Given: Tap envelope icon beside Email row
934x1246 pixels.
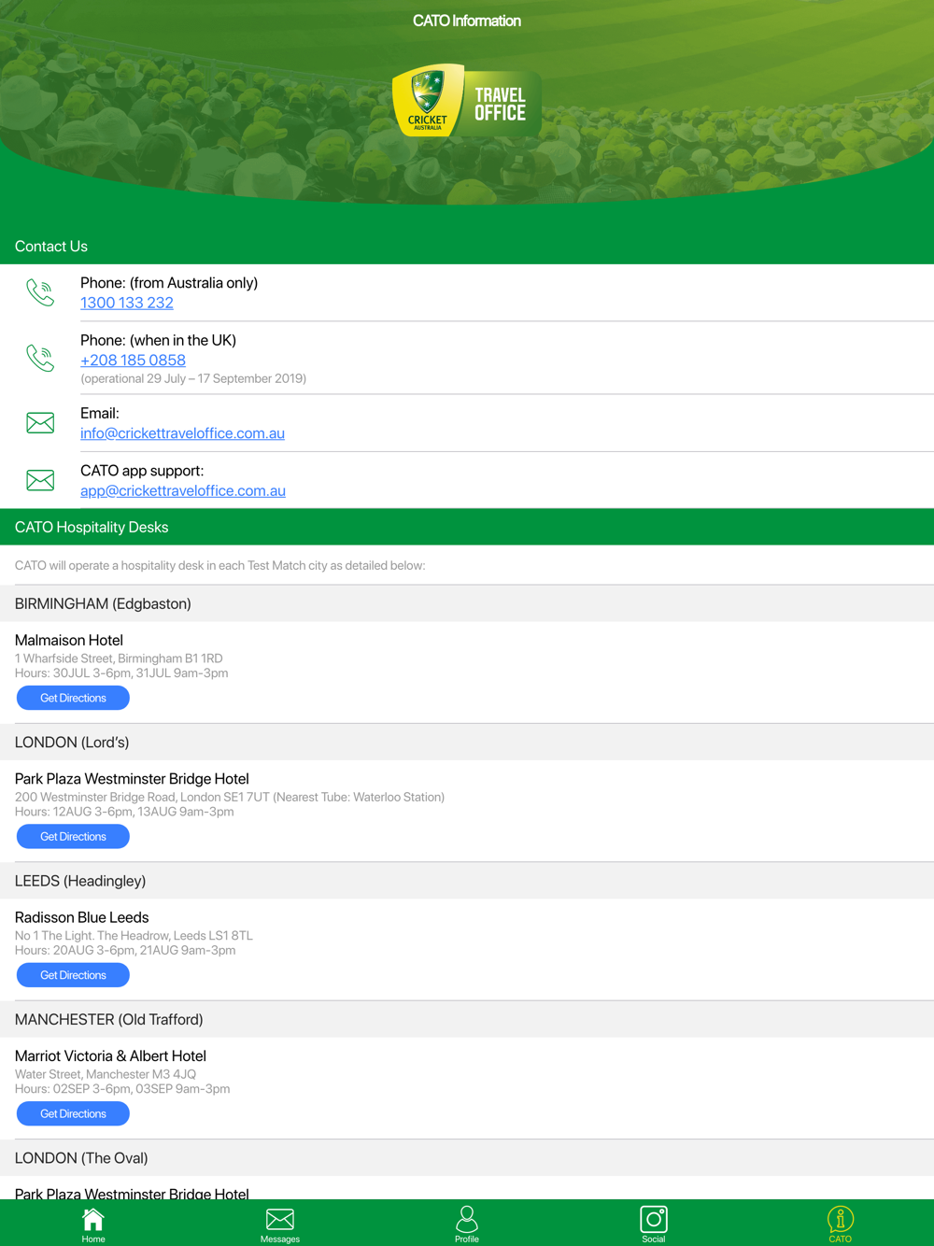Looking at the screenshot, I should click(40, 423).
